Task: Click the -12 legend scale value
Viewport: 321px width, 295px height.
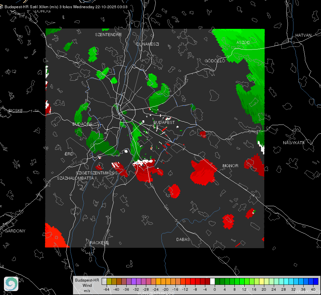Action: pos(185,289)
